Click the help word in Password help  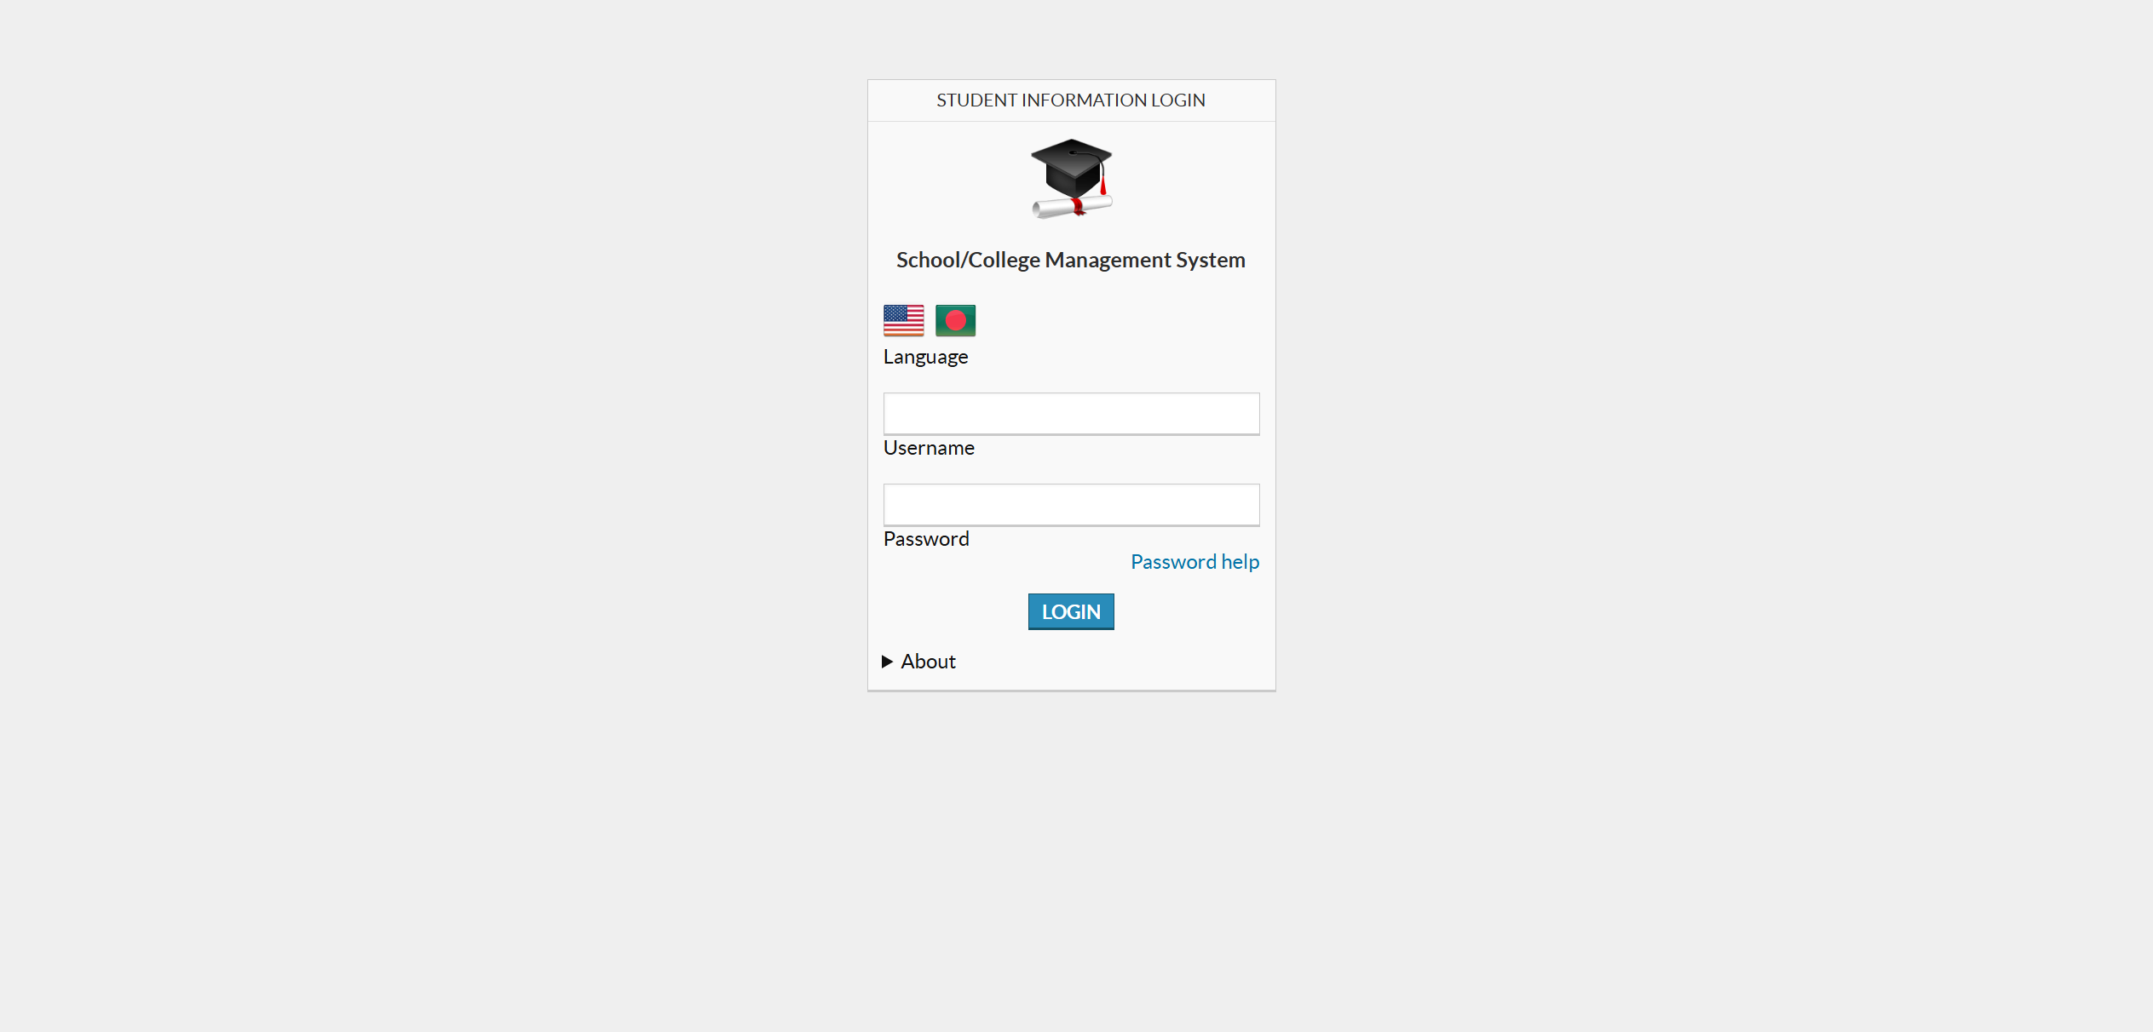point(1240,562)
